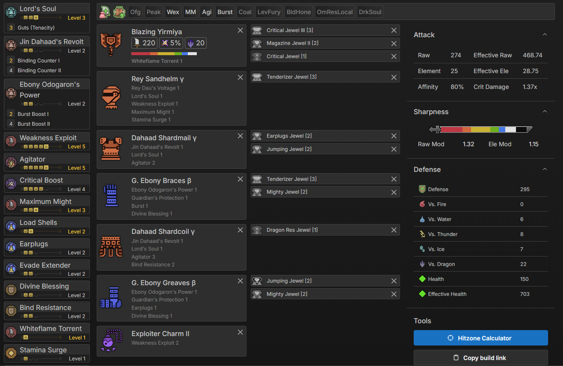The height and width of the screenshot is (366, 563).
Task: Click the Maximum Might skill icon
Action: [11, 205]
